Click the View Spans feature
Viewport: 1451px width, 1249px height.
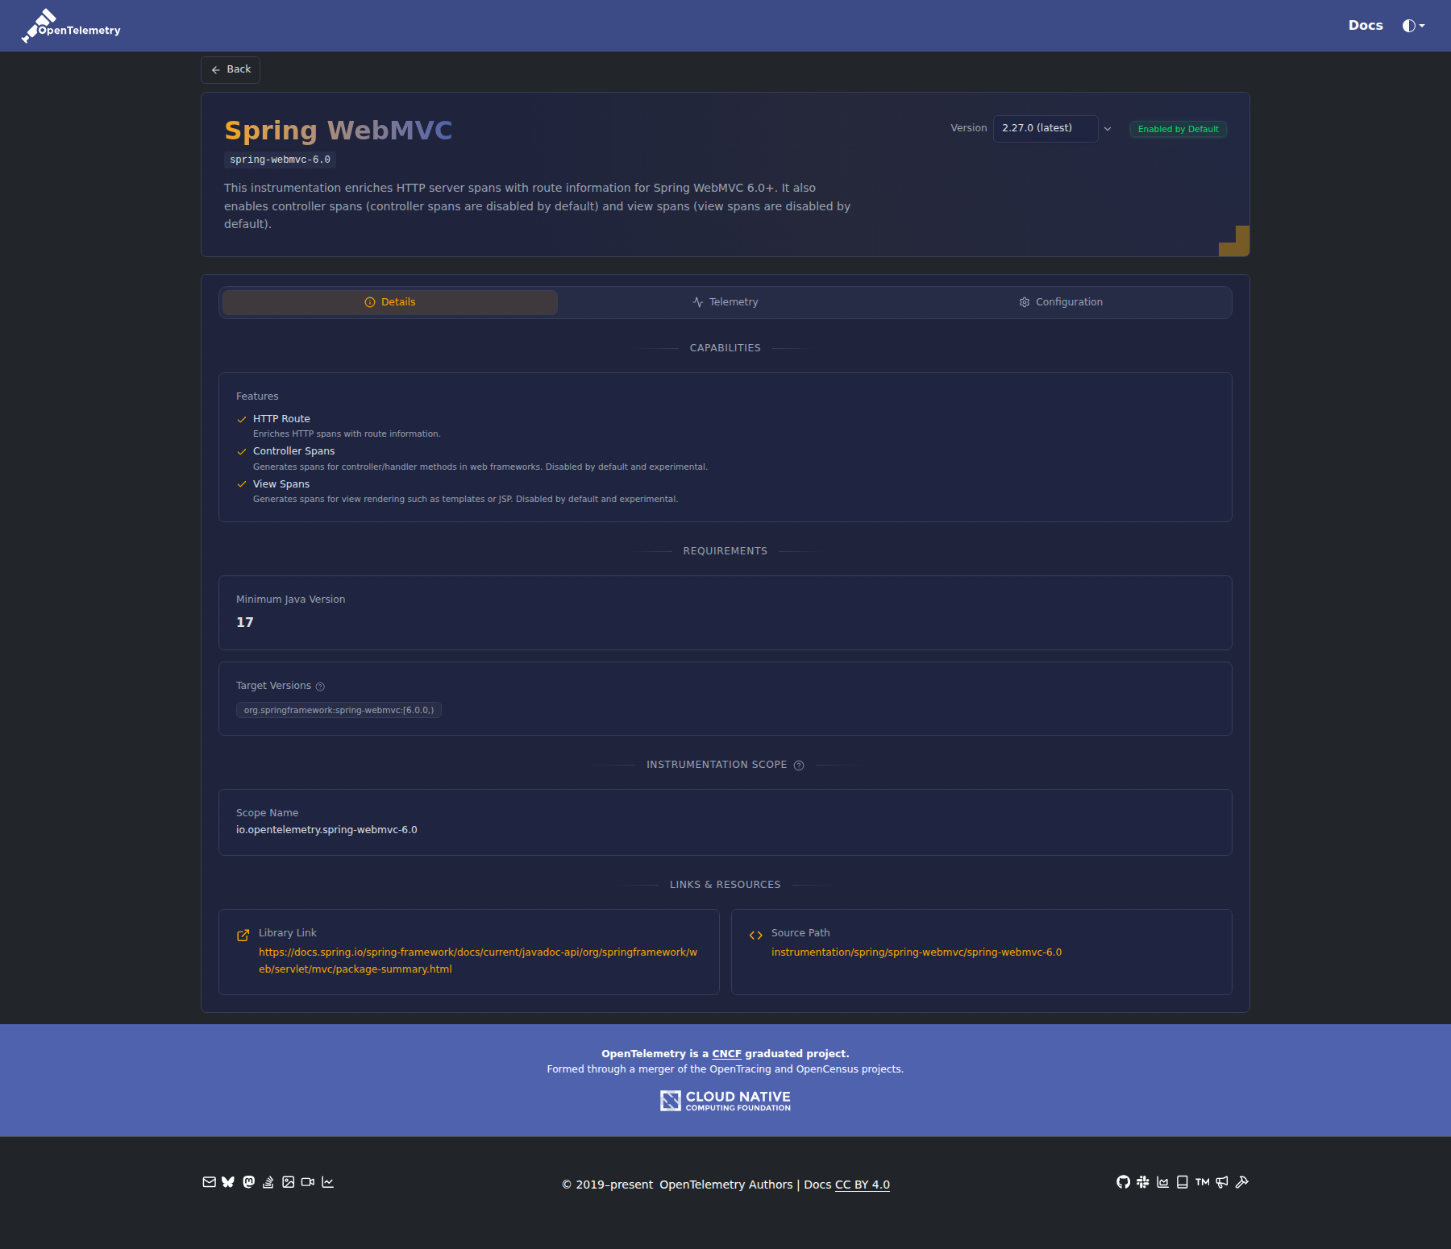coord(281,484)
